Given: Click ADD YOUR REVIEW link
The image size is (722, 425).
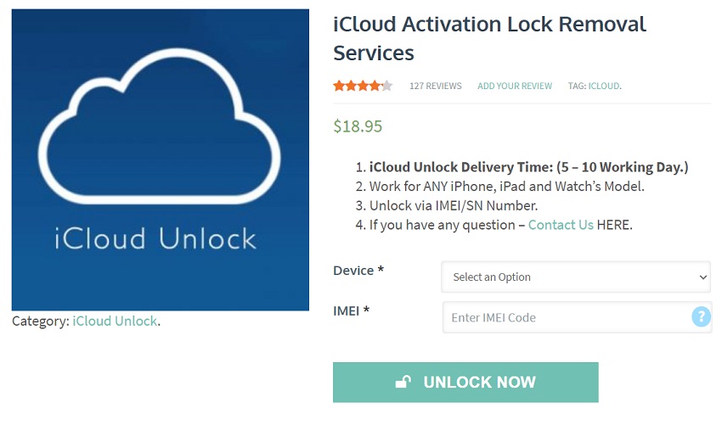Looking at the screenshot, I should point(515,86).
